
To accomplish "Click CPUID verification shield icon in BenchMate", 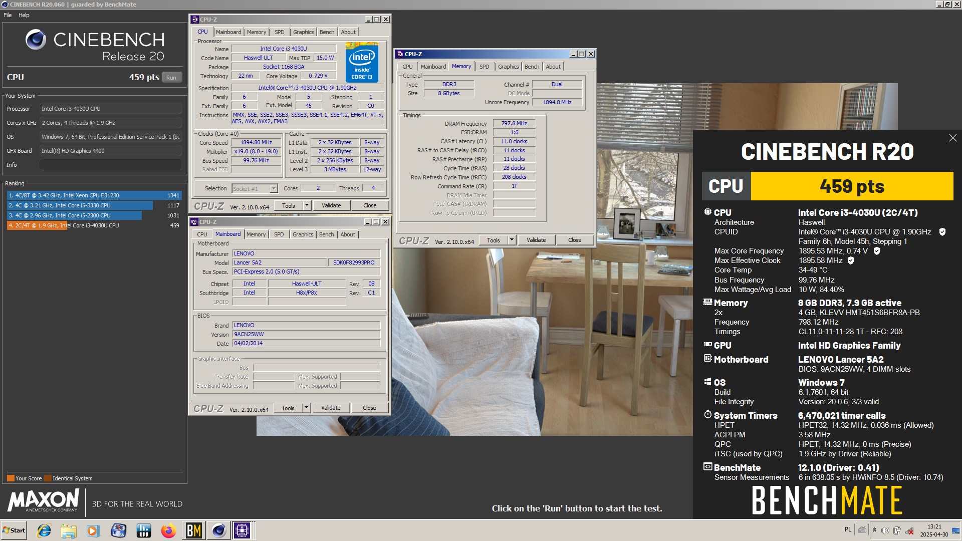I will click(x=942, y=232).
